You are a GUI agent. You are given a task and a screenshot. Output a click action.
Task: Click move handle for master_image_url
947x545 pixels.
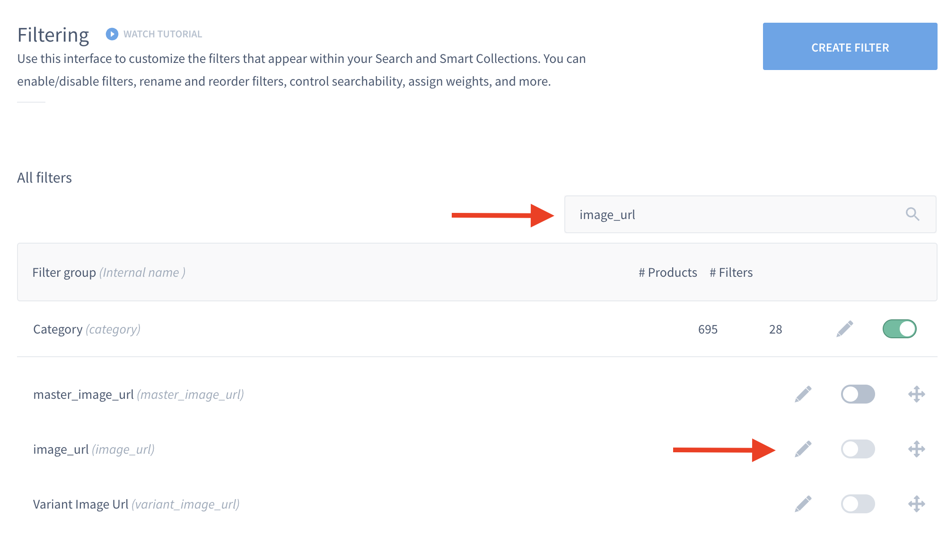coord(916,394)
